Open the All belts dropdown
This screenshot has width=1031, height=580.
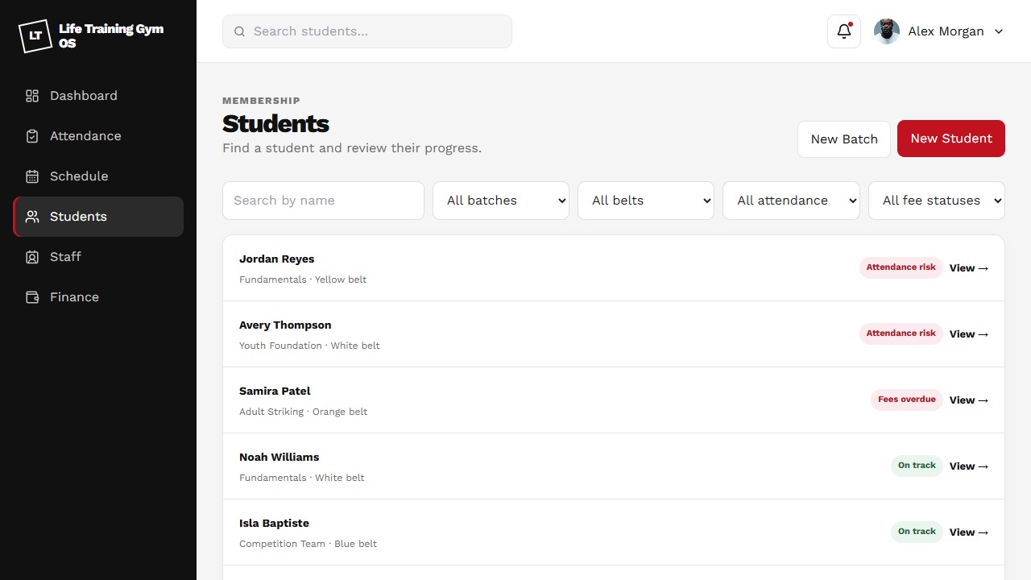tap(646, 201)
